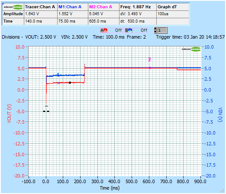Click 'Time: 100.0 ms' division text
Image resolution: width=226 pixels, height=194 pixels.
(109, 37)
